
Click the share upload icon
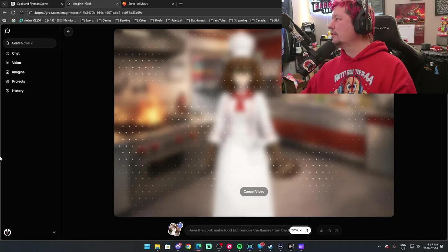click(329, 230)
